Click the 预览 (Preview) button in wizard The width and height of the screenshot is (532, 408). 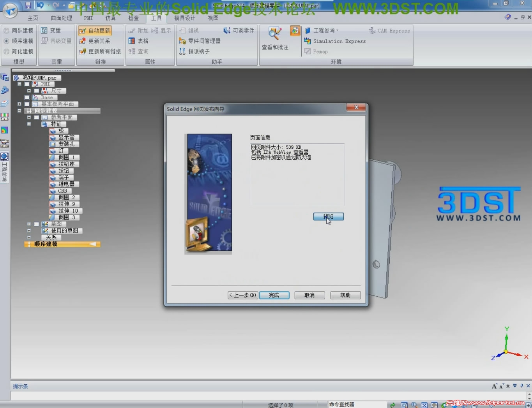(329, 216)
